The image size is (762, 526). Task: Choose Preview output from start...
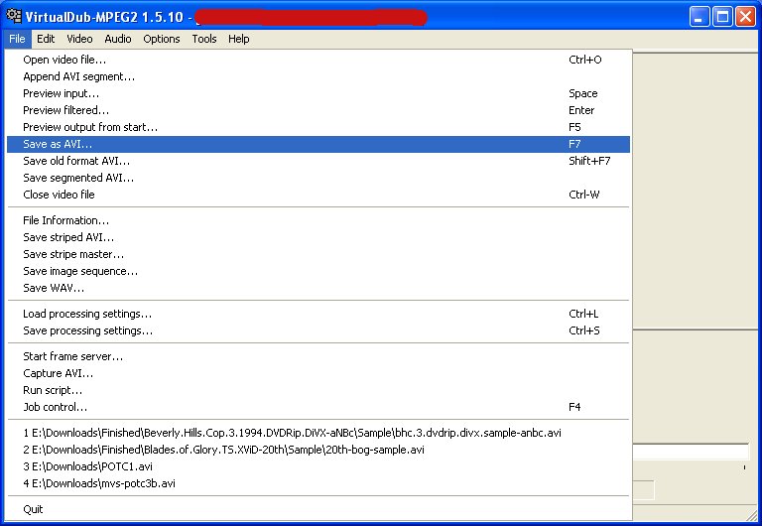coord(318,127)
